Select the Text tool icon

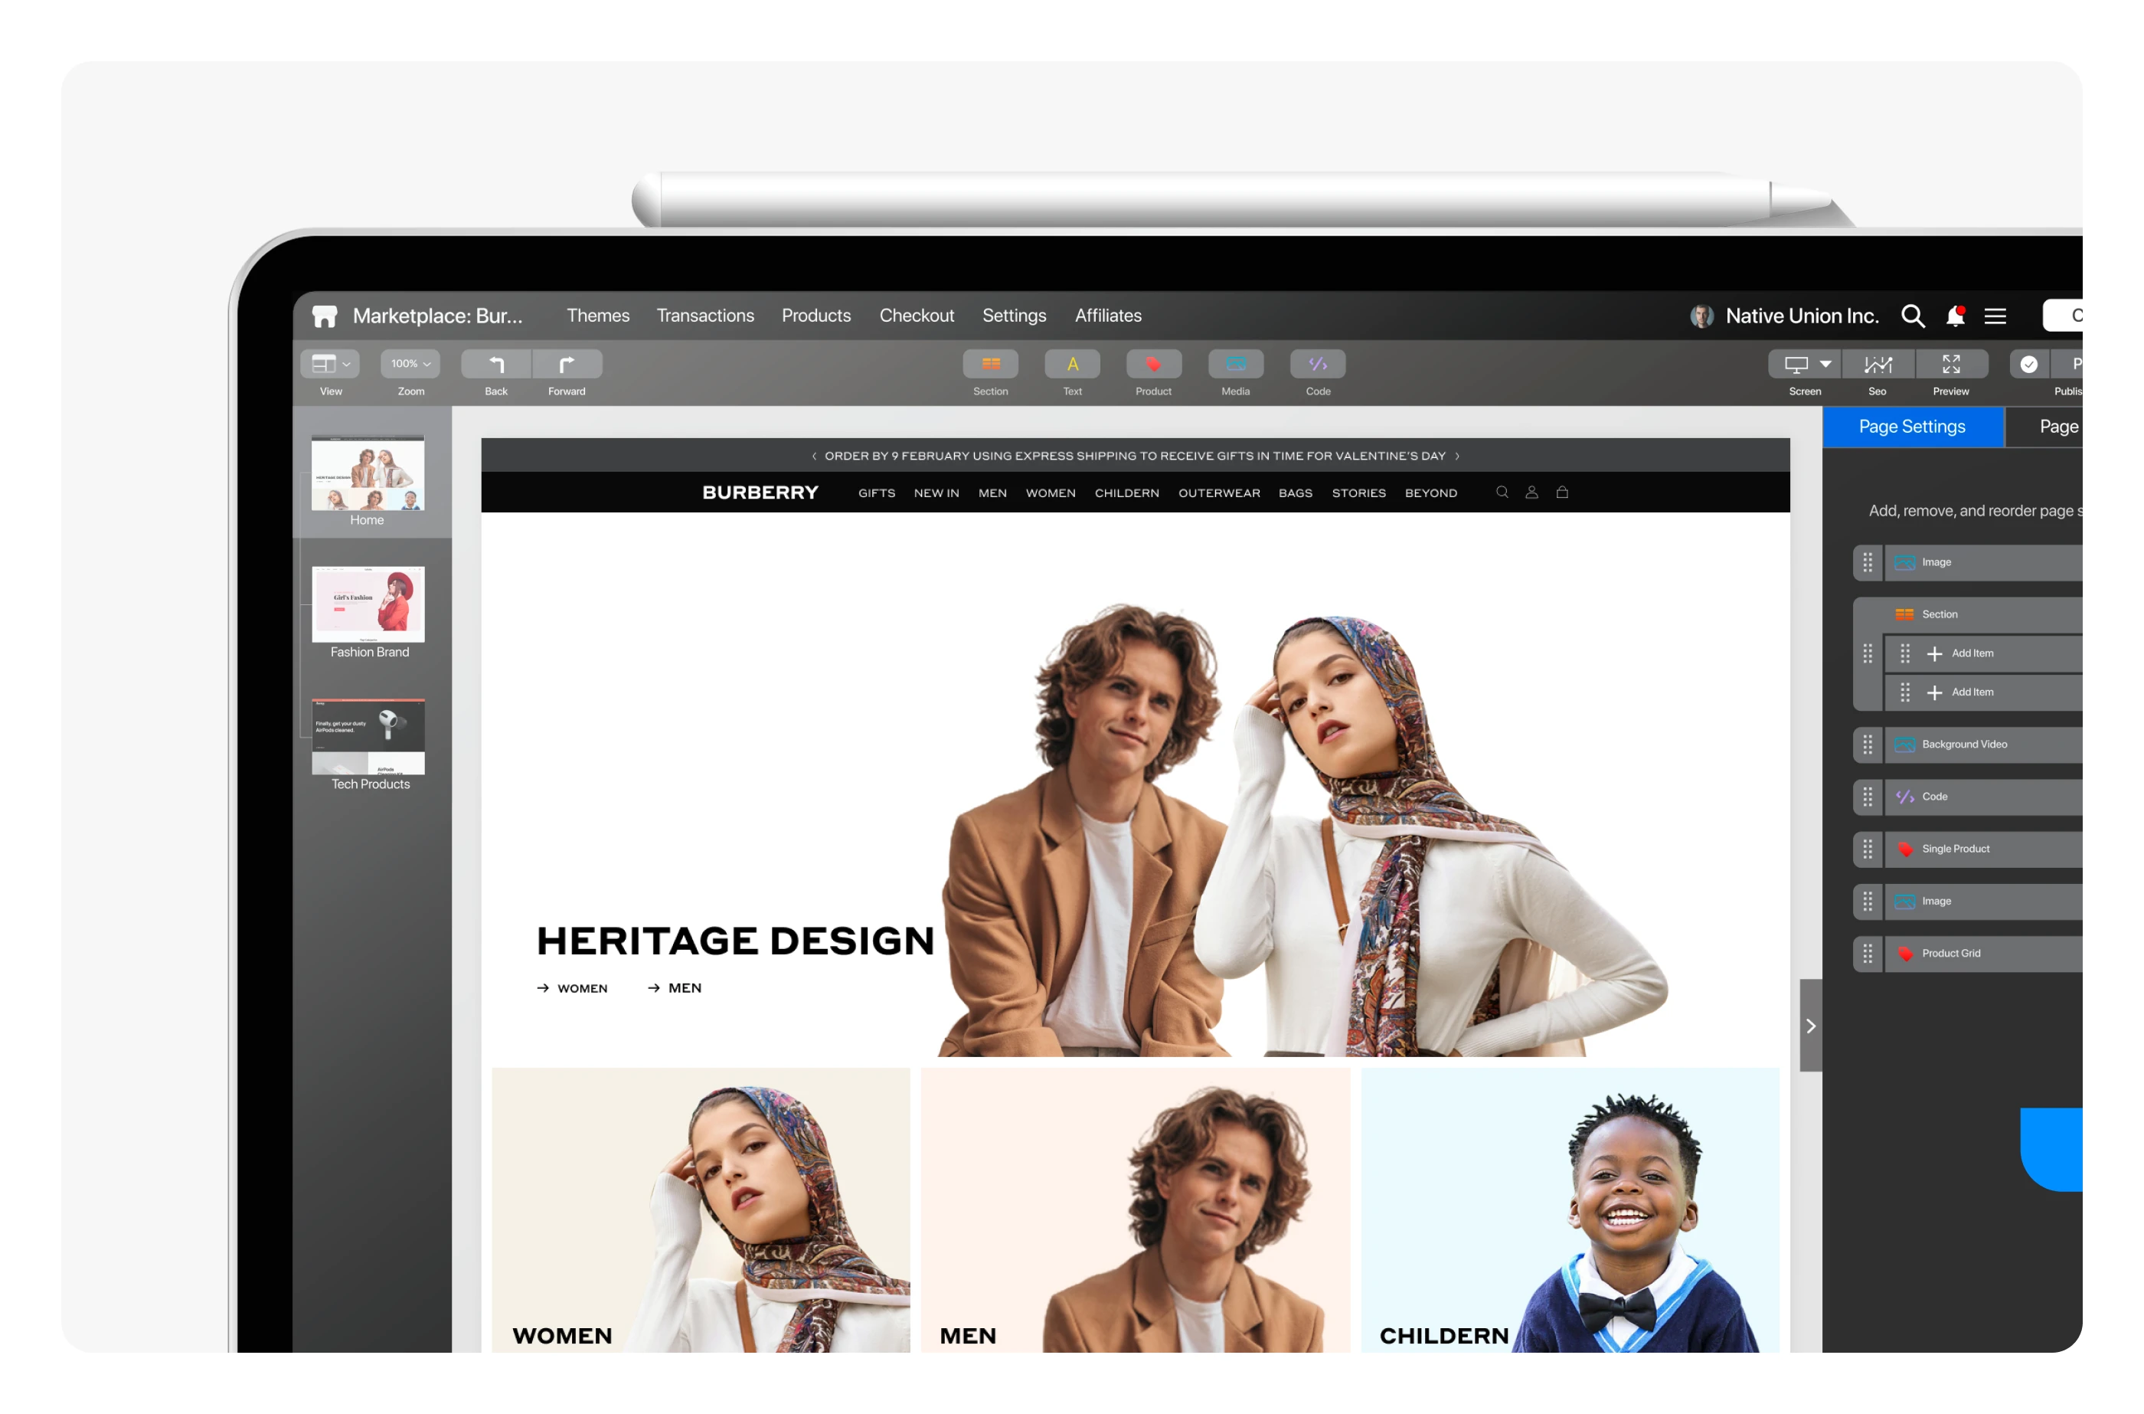1071,365
